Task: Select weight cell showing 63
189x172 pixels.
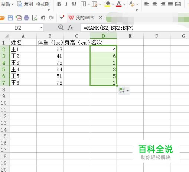Action: (x=50, y=49)
